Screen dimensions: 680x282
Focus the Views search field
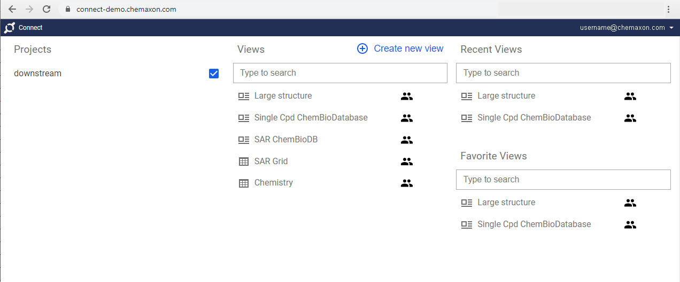pos(340,73)
